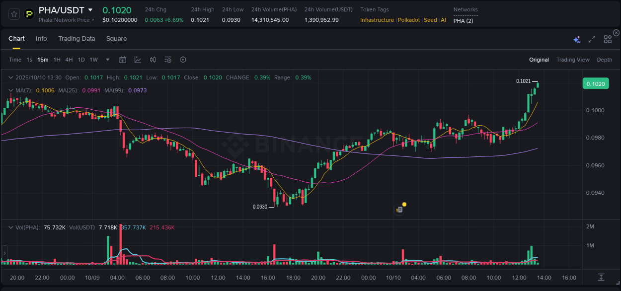Open the grid layout icon near the close button
Image resolution: width=621 pixels, height=291 pixels.
(x=607, y=39)
